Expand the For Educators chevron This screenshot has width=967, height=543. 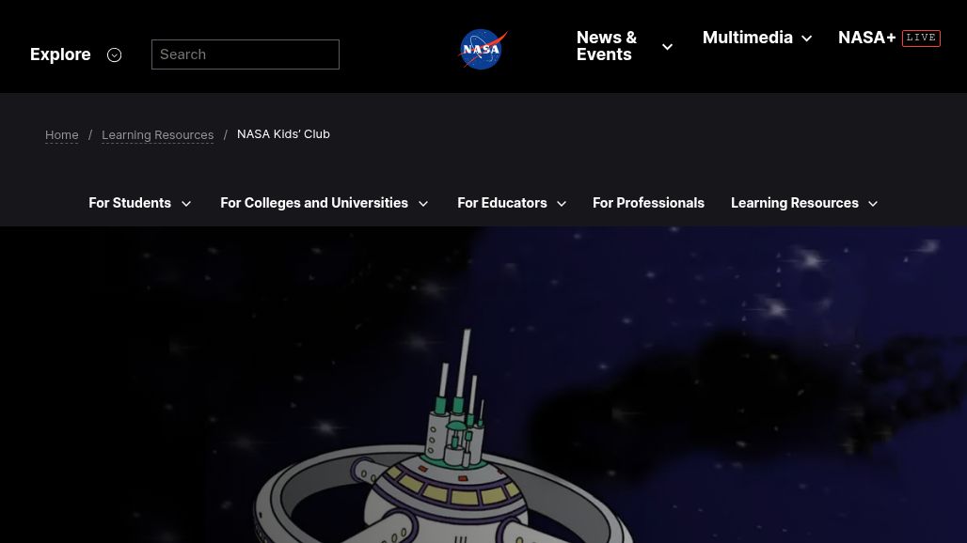click(x=562, y=204)
